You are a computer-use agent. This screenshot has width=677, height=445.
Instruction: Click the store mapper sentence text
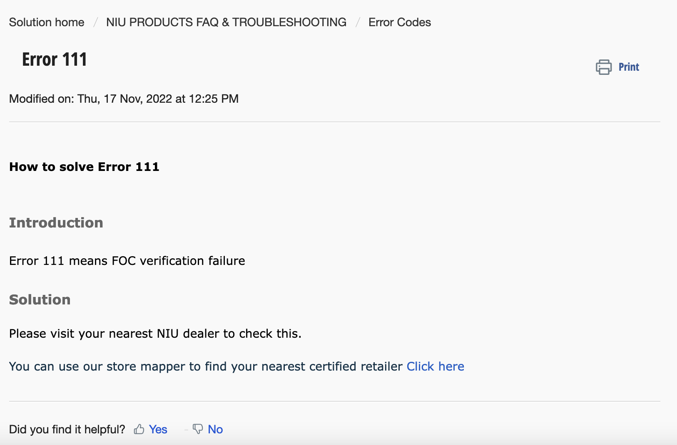tap(206, 366)
